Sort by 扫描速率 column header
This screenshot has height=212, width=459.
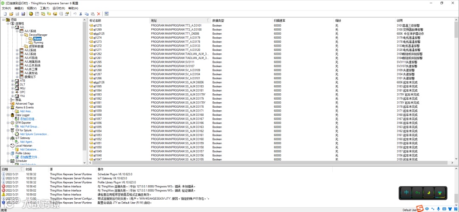point(303,20)
